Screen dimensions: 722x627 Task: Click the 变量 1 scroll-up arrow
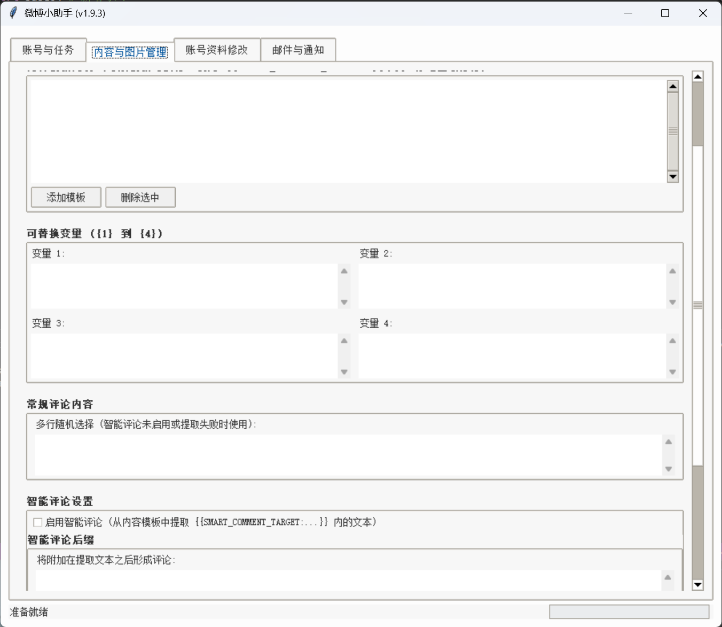tap(344, 271)
